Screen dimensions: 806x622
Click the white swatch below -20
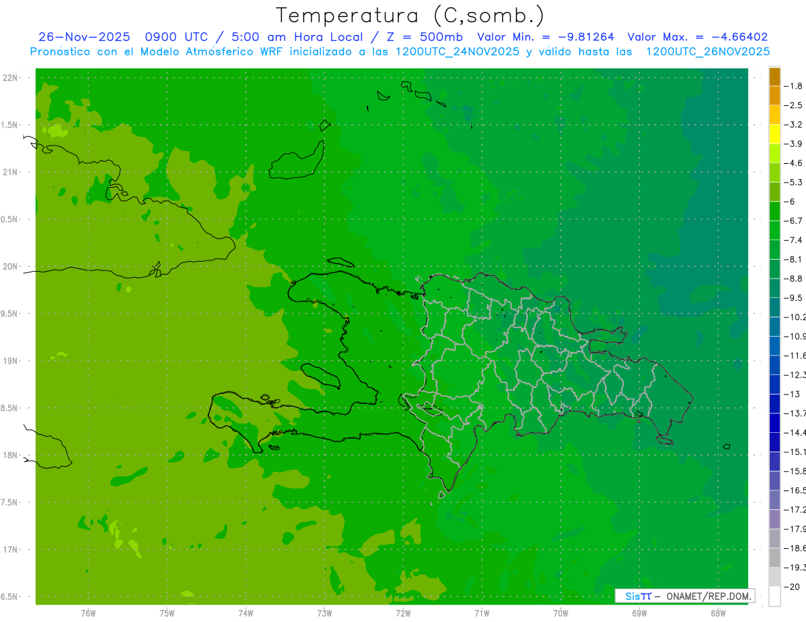(774, 597)
